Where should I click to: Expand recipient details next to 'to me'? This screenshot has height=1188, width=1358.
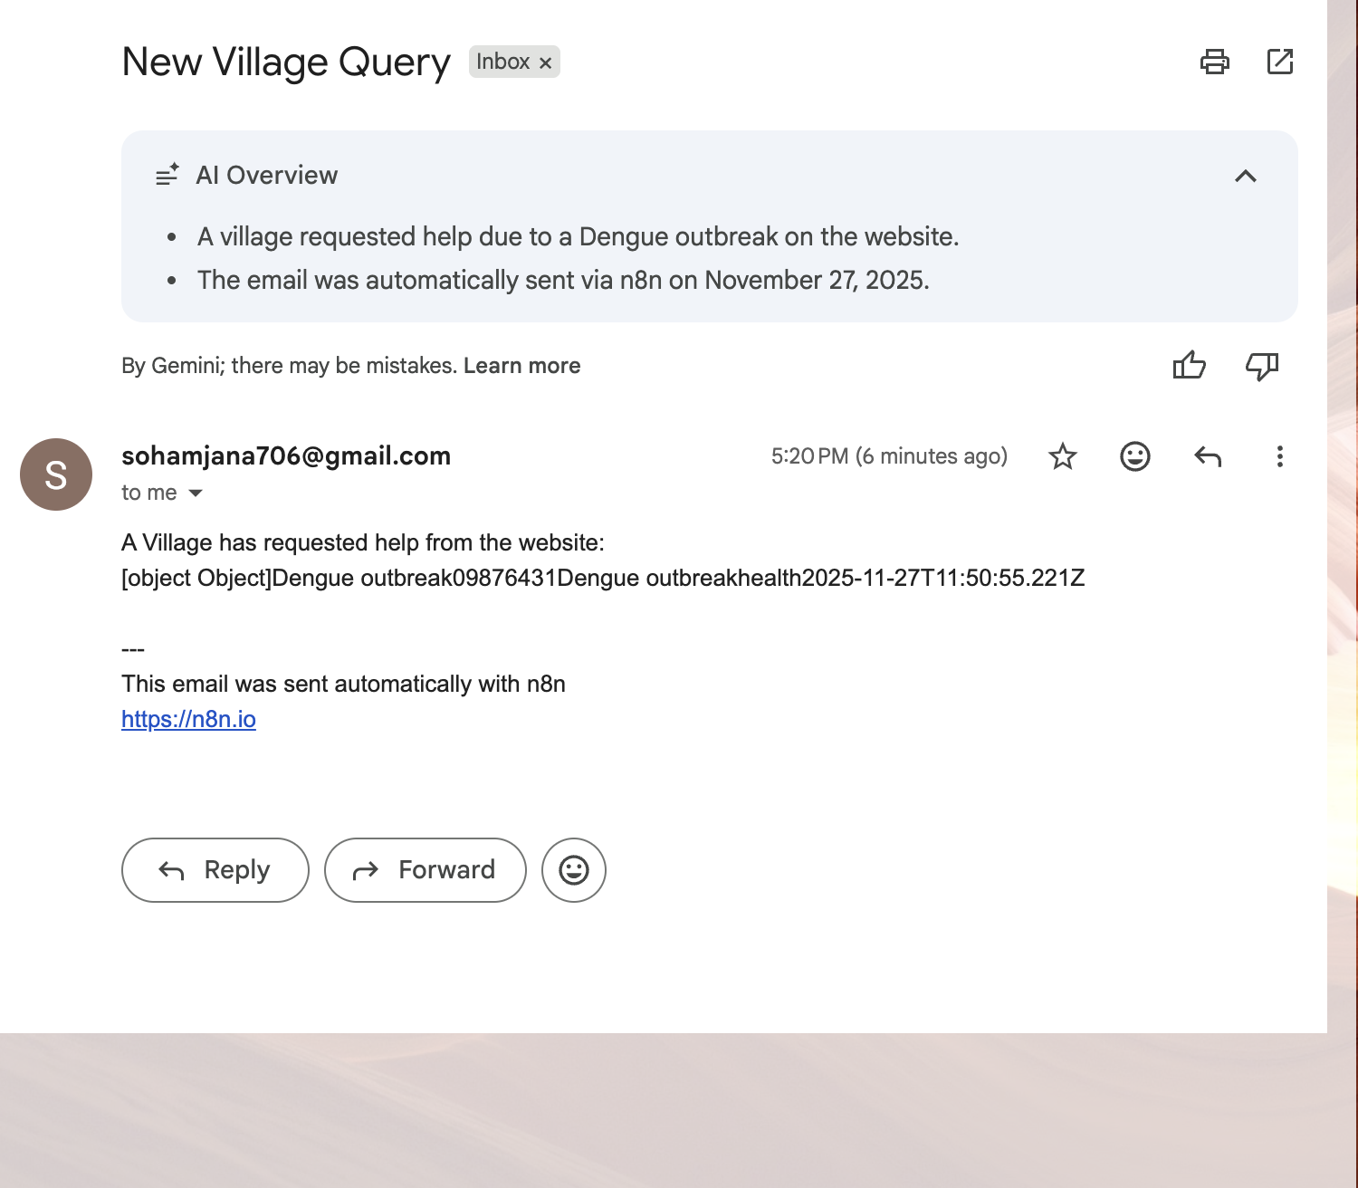click(x=196, y=493)
